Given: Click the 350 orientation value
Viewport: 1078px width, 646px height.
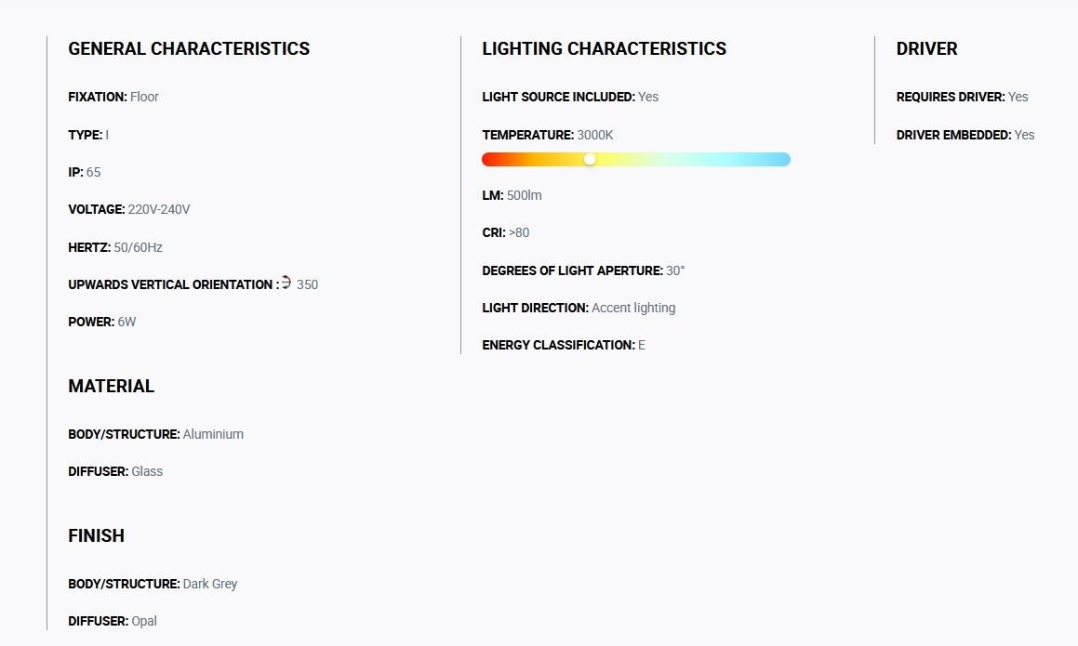Looking at the screenshot, I should pos(307,284).
